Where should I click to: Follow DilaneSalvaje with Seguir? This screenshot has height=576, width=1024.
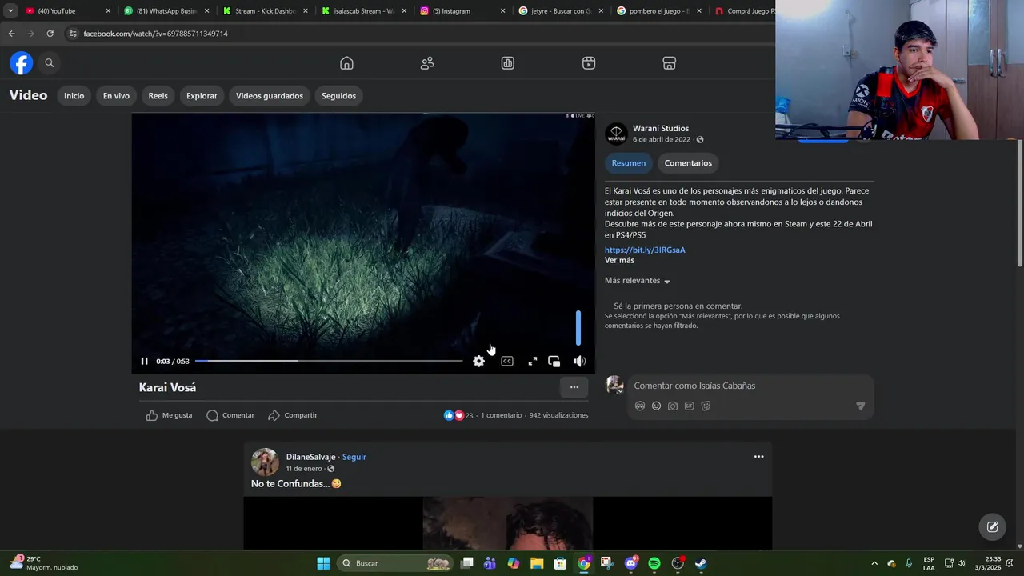(x=354, y=457)
